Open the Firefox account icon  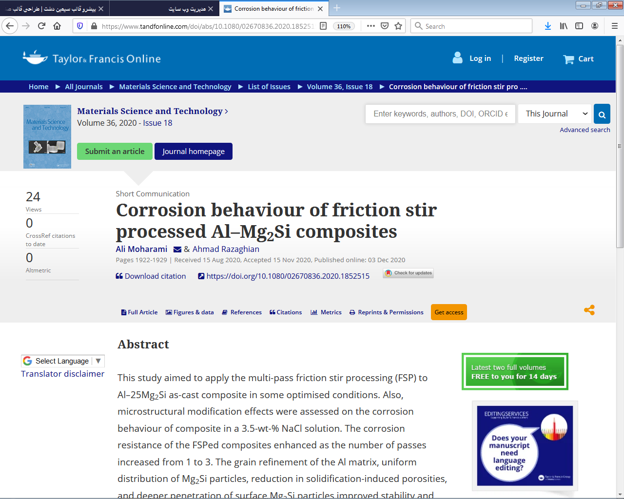[x=595, y=26]
